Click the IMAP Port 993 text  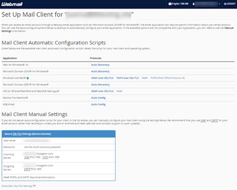(32, 157)
